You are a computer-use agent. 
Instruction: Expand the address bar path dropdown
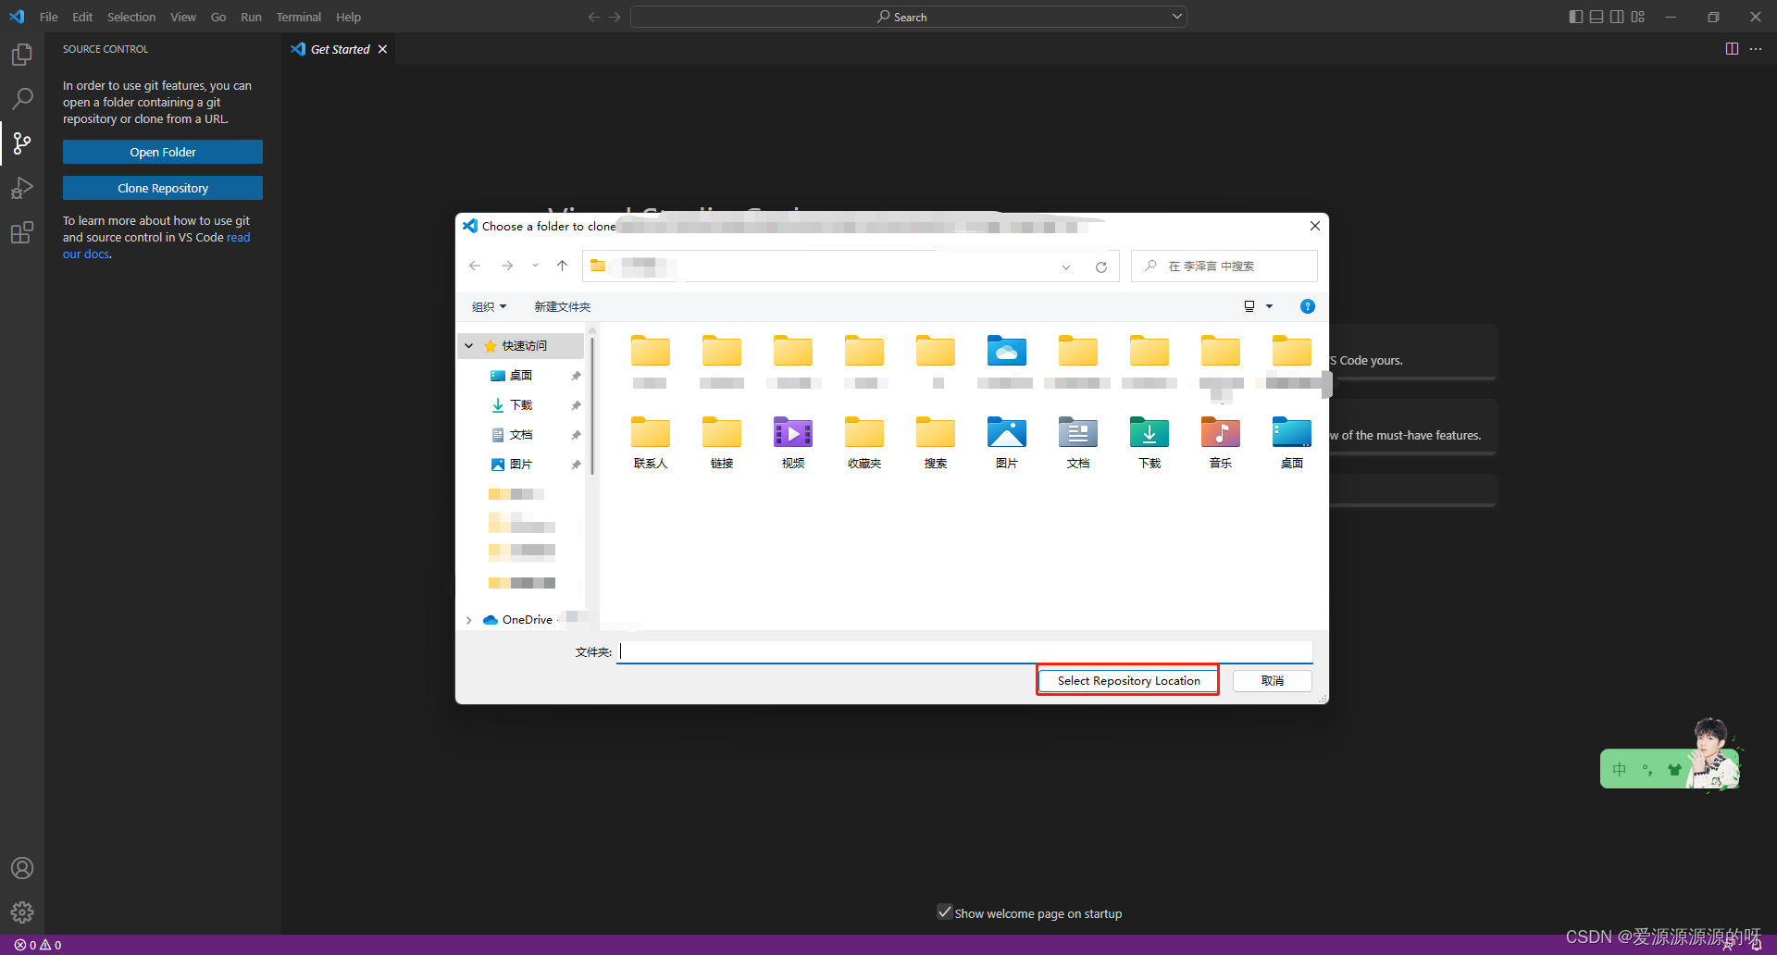point(1066,267)
